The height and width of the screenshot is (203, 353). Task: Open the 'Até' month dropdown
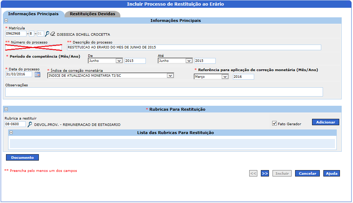tap(189, 61)
